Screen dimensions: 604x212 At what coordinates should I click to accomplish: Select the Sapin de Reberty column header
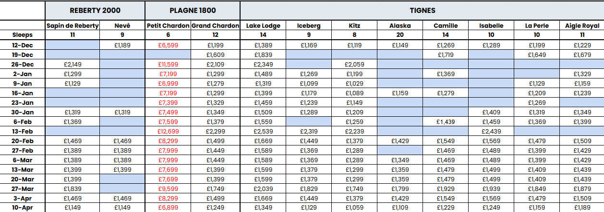(72, 26)
